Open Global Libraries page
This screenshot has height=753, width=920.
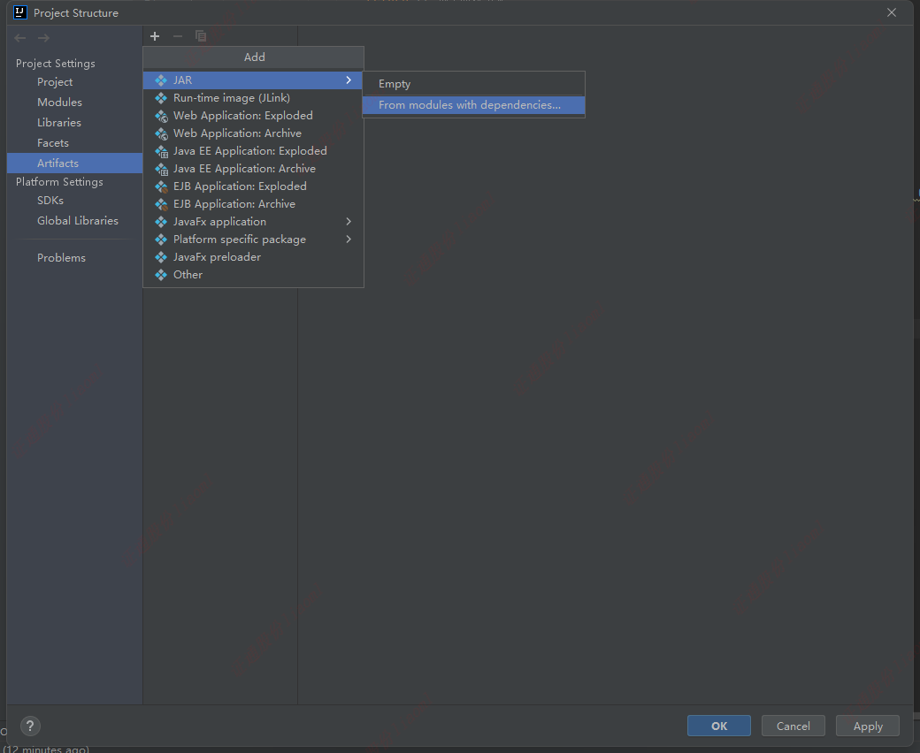click(x=74, y=220)
